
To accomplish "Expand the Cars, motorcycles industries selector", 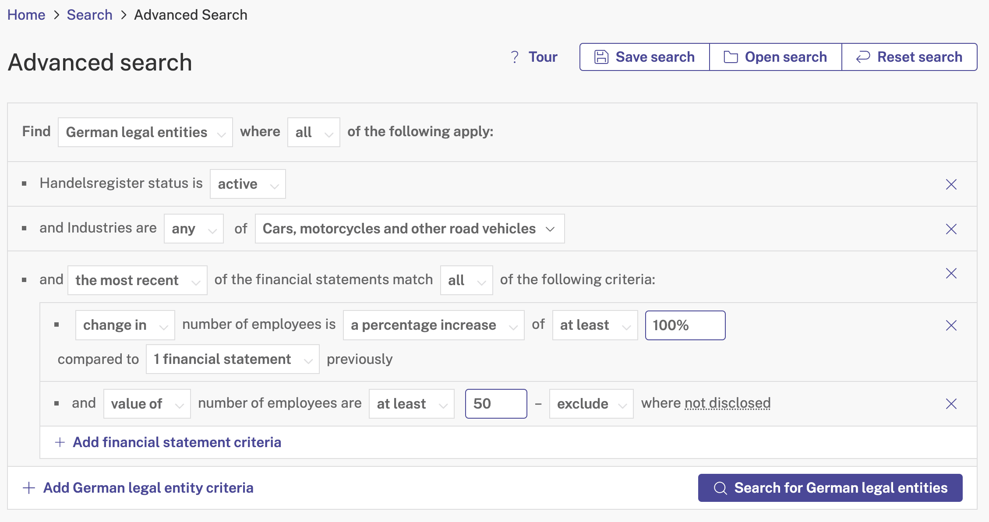I will point(410,229).
